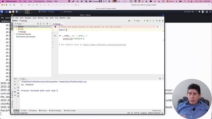212x119 pixels.
Task: Select opened file in Project panel
Action: tap(38, 24)
